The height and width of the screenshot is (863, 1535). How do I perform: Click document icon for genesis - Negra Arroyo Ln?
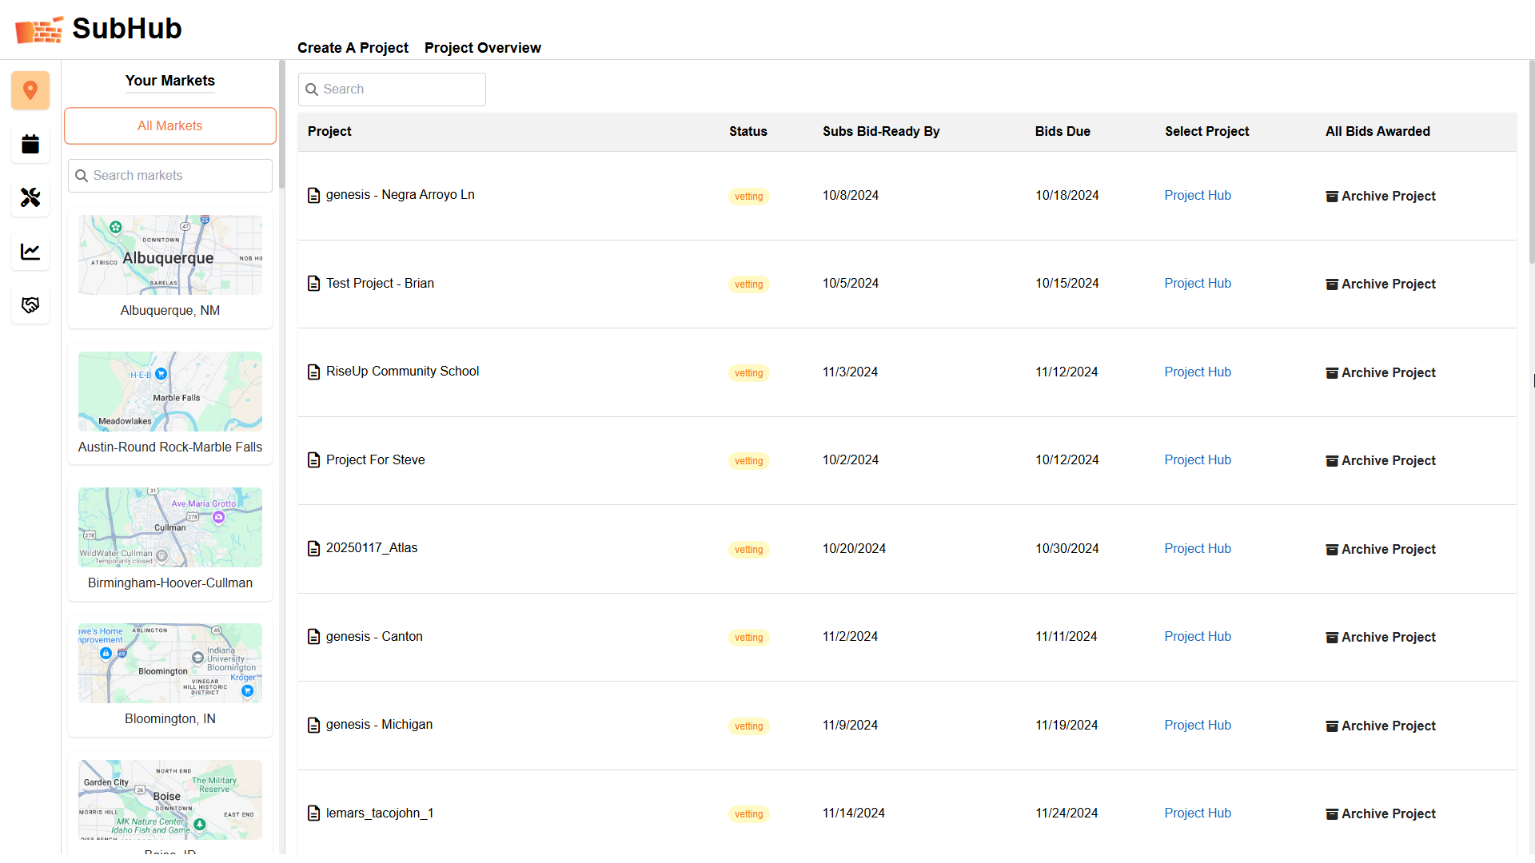(314, 196)
